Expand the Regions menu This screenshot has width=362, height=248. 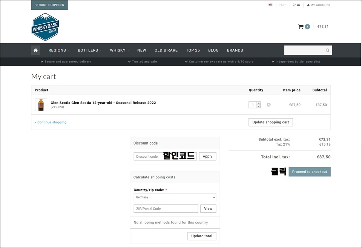[59, 50]
